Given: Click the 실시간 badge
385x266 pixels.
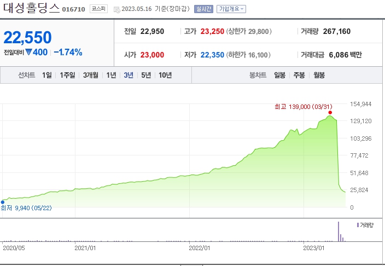Looking at the screenshot, I should click(203, 9).
